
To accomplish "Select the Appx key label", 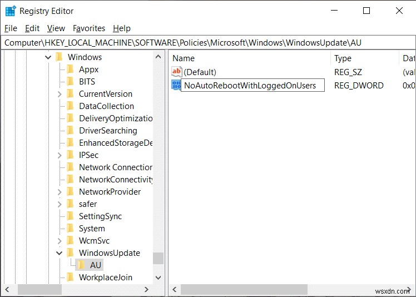I will point(88,70).
